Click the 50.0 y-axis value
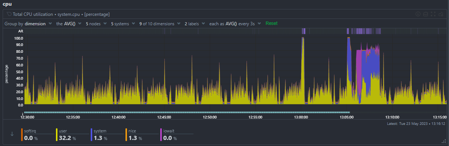449x146 pixels. [20, 71]
